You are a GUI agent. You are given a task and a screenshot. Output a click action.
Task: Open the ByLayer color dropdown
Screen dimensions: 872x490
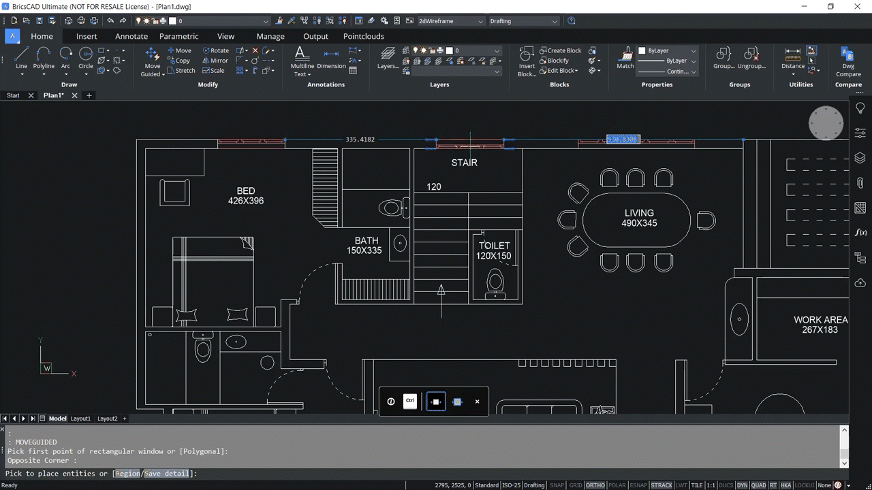click(692, 50)
